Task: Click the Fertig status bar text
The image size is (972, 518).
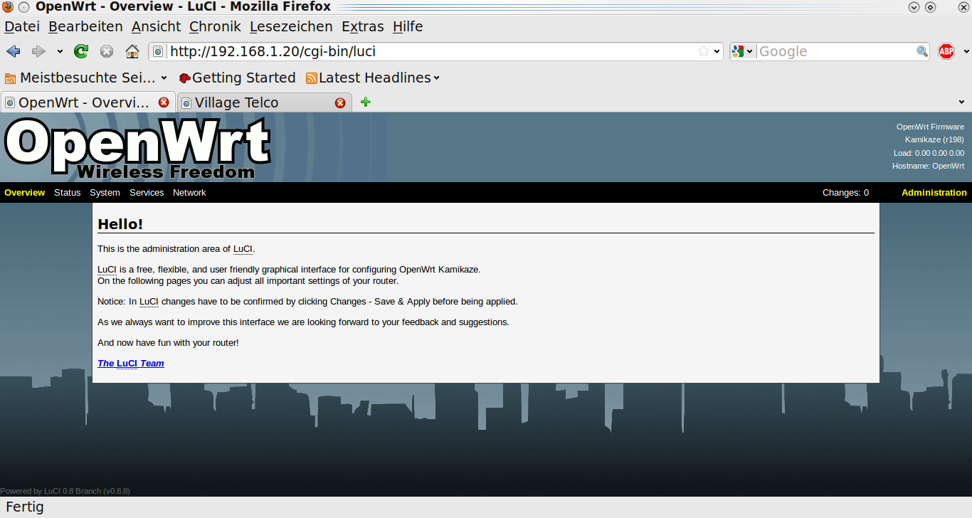Action: 25,507
